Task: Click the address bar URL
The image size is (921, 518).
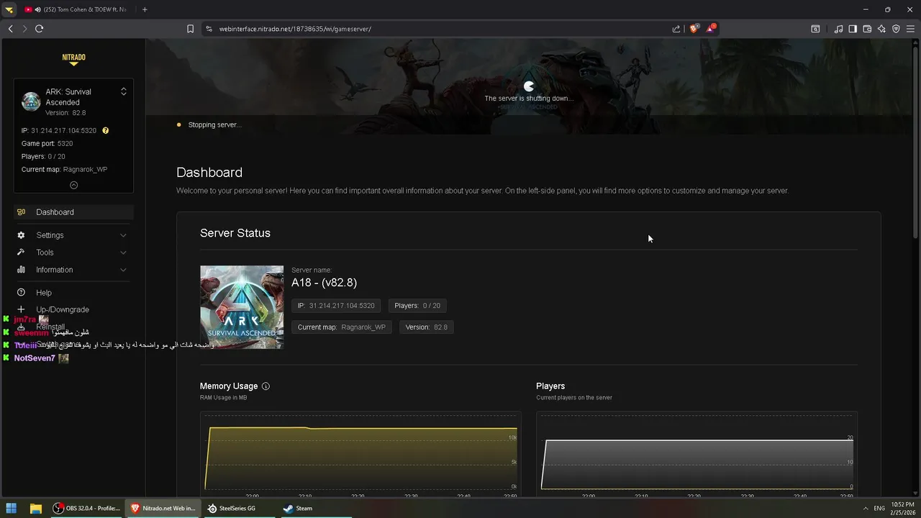Action: coord(295,29)
